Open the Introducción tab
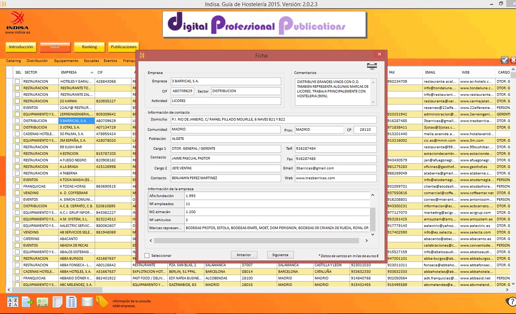The height and width of the screenshot is (314, 516). pyautogui.click(x=21, y=47)
